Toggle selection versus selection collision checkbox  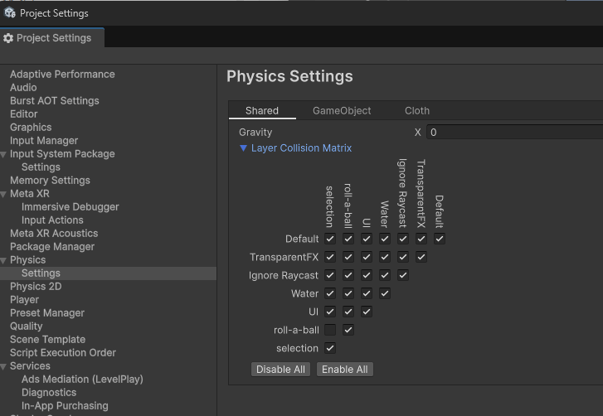click(330, 348)
